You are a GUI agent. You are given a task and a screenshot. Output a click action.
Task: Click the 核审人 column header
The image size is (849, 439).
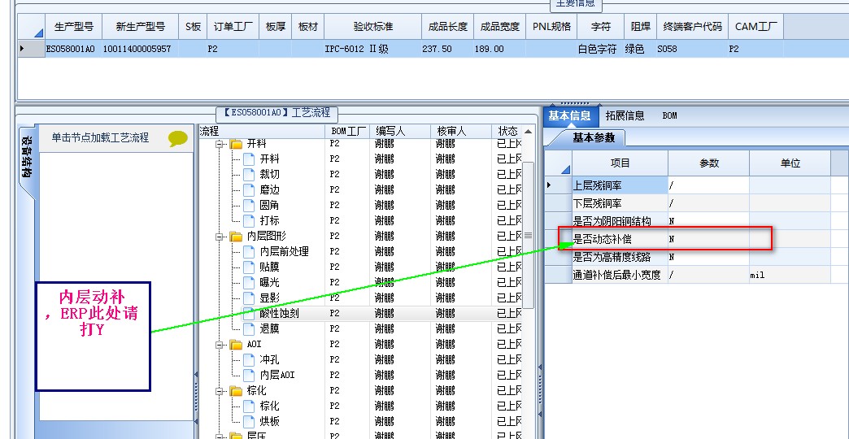coord(462,132)
